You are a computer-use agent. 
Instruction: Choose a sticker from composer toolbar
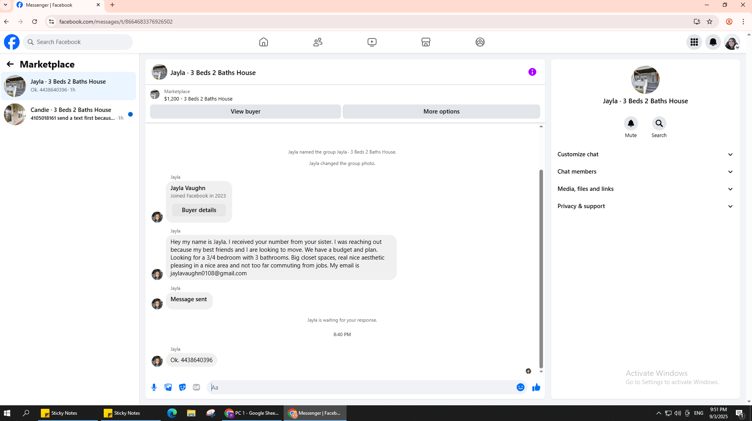coord(182,387)
